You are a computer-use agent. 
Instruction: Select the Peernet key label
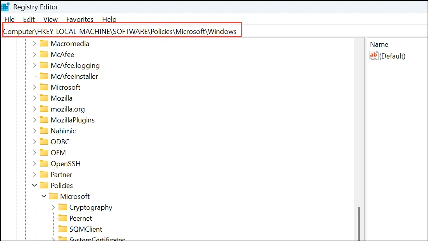click(x=81, y=218)
